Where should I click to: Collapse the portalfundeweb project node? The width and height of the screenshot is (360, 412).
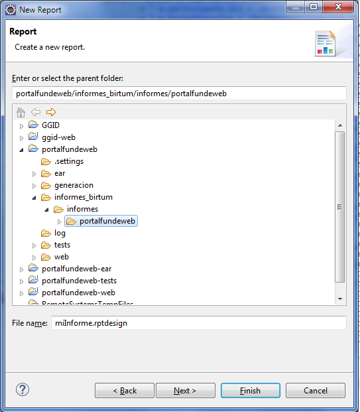click(x=21, y=150)
